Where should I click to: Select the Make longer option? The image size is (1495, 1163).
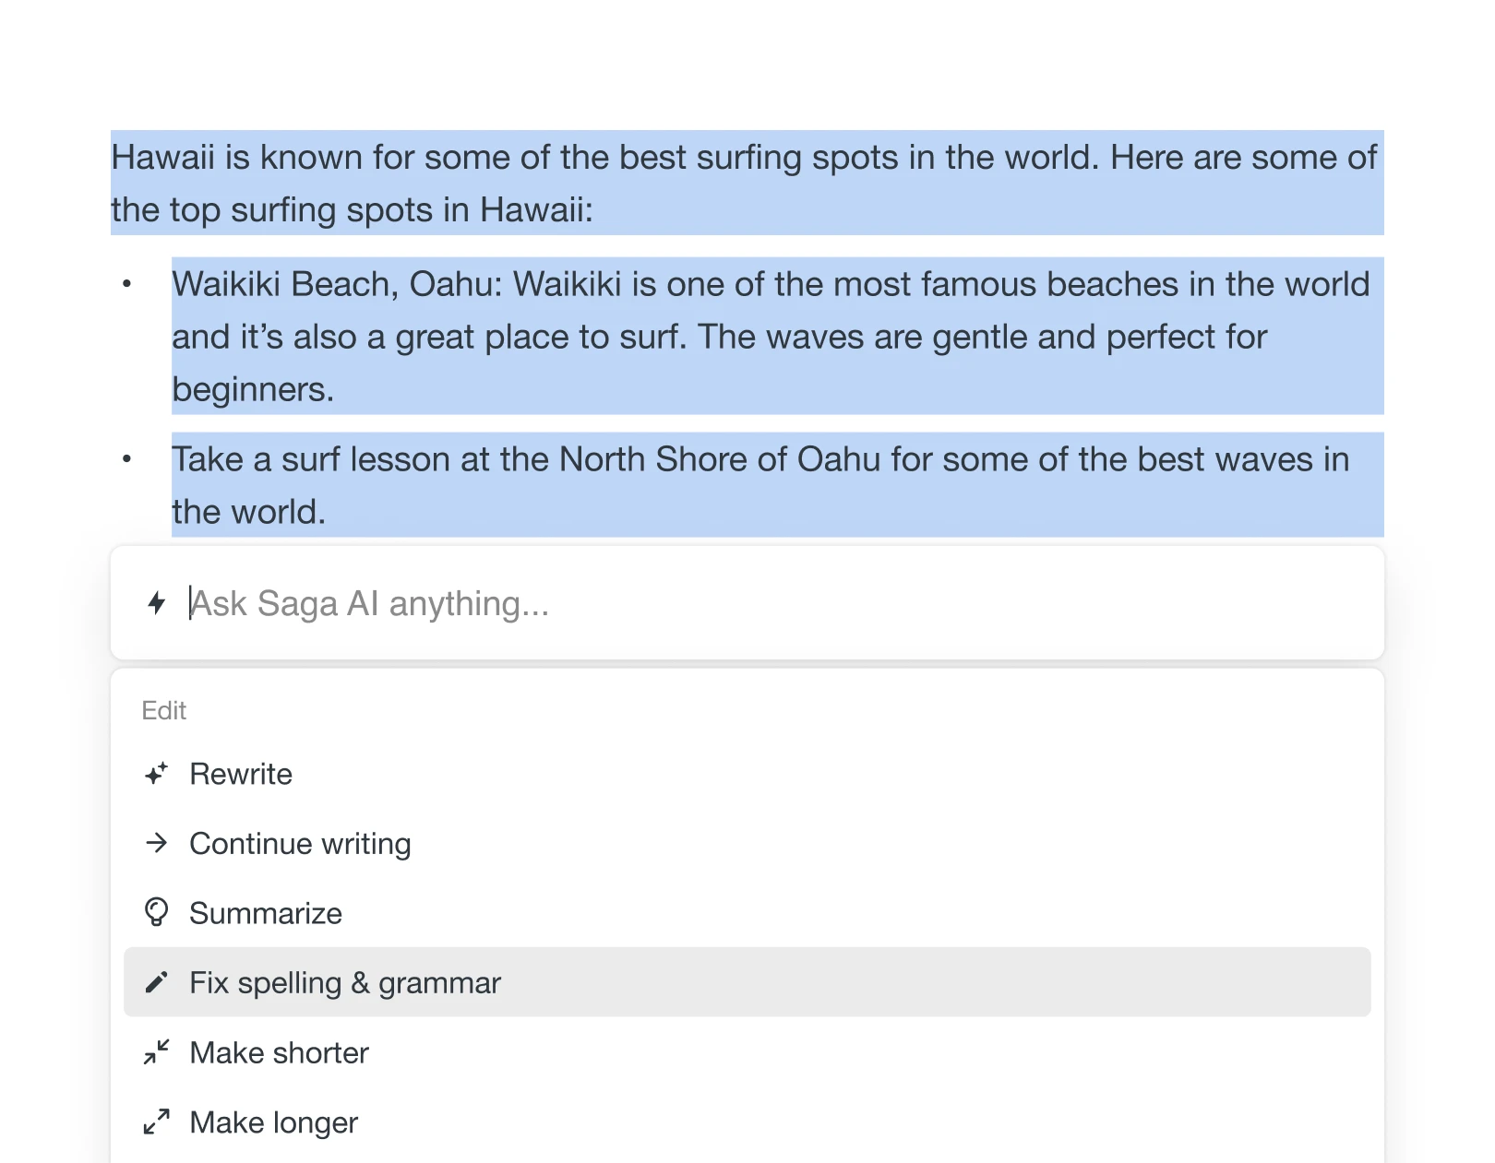pos(273,1122)
